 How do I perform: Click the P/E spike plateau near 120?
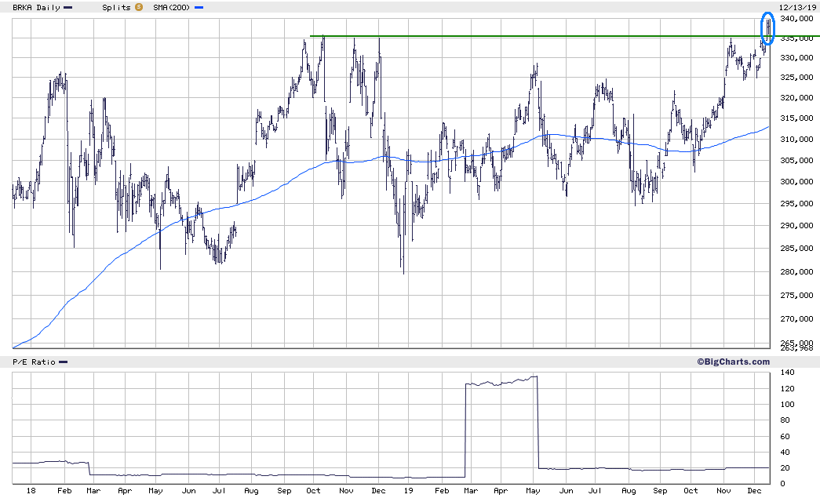[x=501, y=382]
